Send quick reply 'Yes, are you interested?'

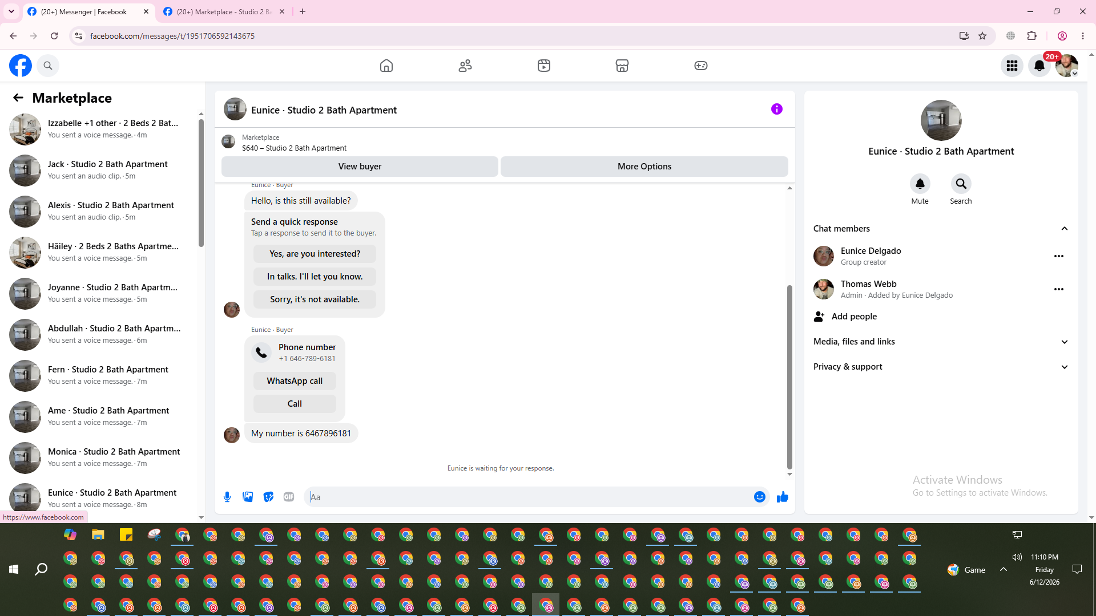[315, 254]
